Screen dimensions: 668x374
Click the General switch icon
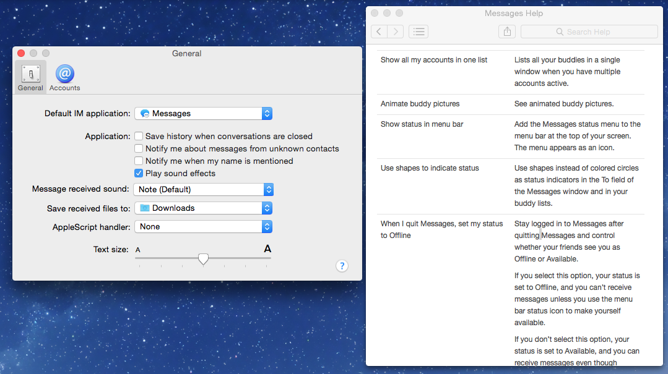[x=31, y=74]
